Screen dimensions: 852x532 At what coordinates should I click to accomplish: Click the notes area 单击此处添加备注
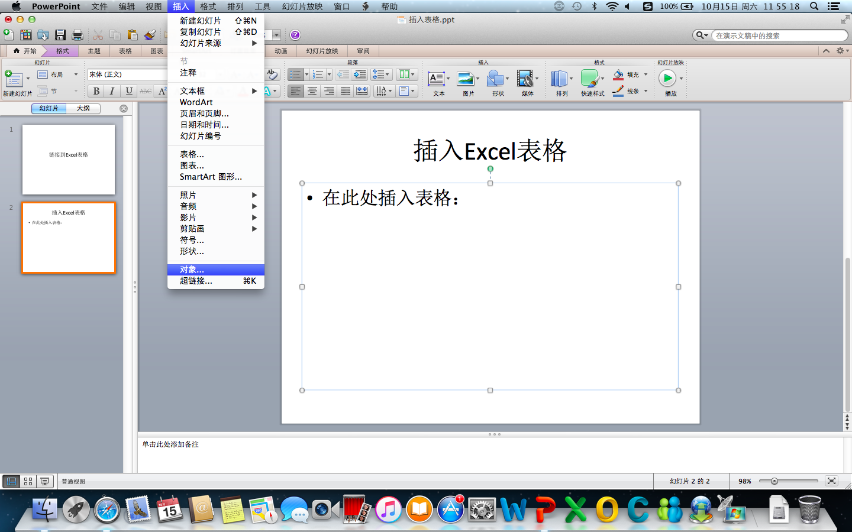[x=490, y=454]
